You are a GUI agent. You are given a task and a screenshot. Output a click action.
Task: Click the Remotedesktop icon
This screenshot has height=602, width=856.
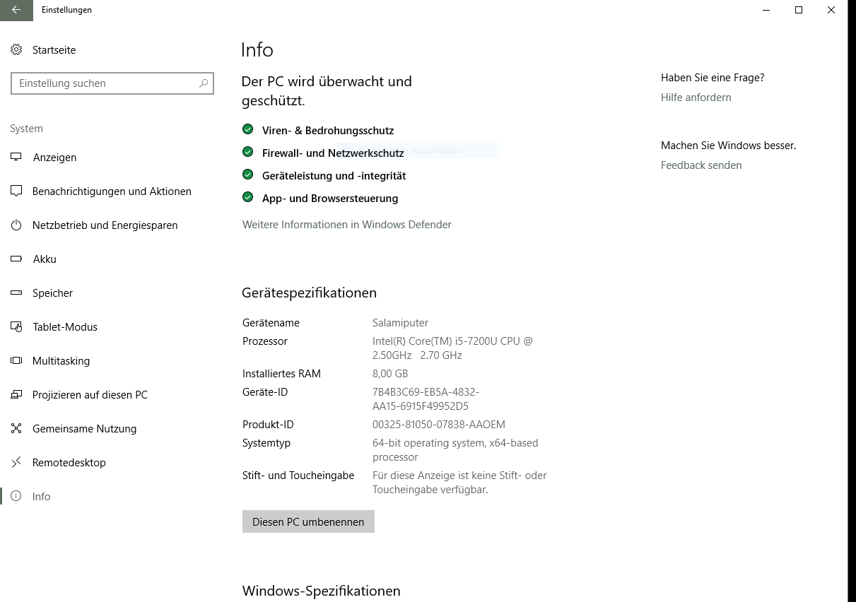(16, 463)
